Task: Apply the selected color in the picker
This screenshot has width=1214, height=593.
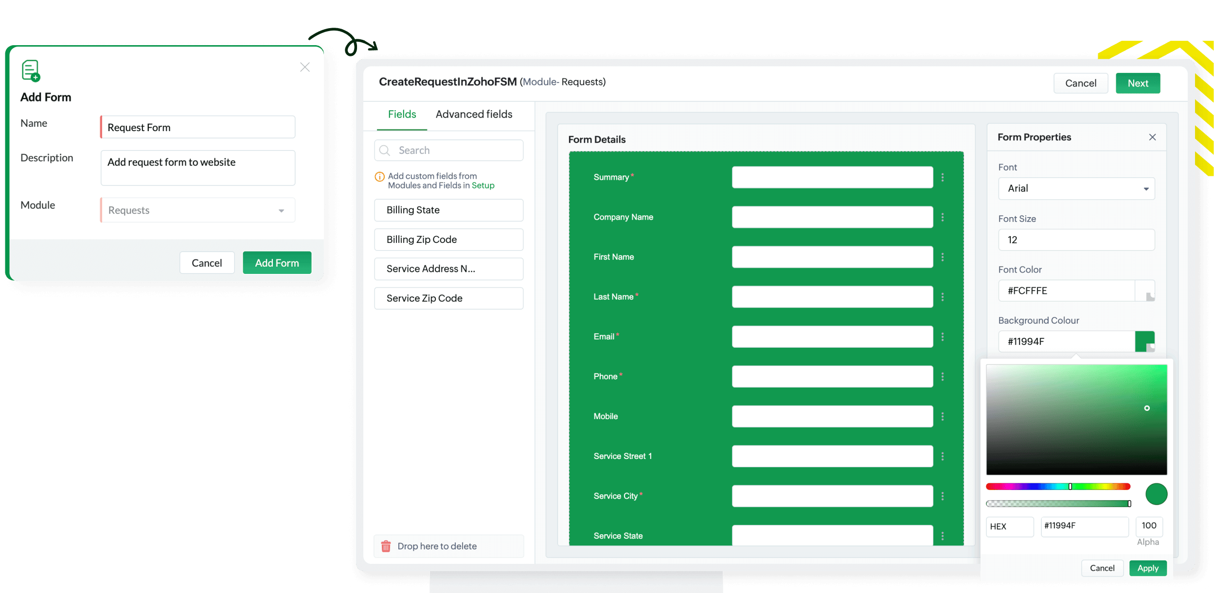Action: tap(1147, 568)
